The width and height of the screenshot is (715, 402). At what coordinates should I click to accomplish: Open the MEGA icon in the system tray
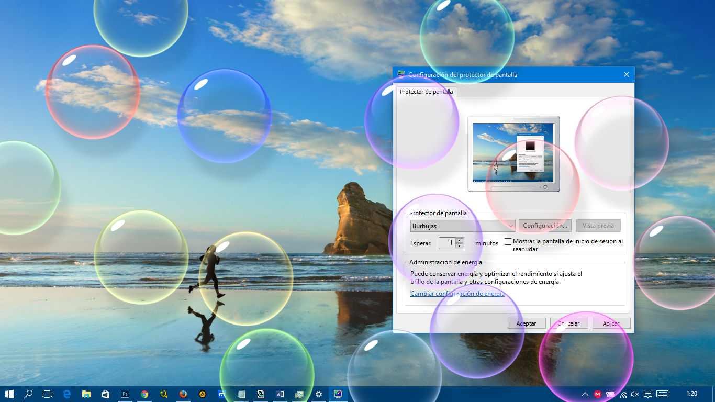pyautogui.click(x=598, y=394)
